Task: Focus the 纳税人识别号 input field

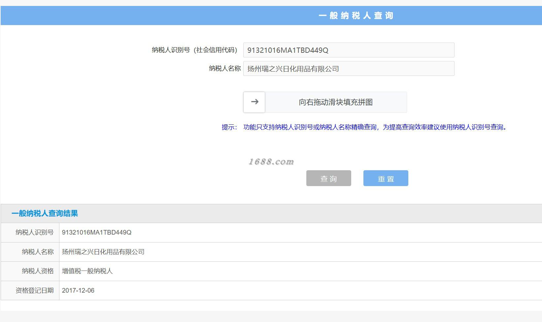Action: point(349,50)
